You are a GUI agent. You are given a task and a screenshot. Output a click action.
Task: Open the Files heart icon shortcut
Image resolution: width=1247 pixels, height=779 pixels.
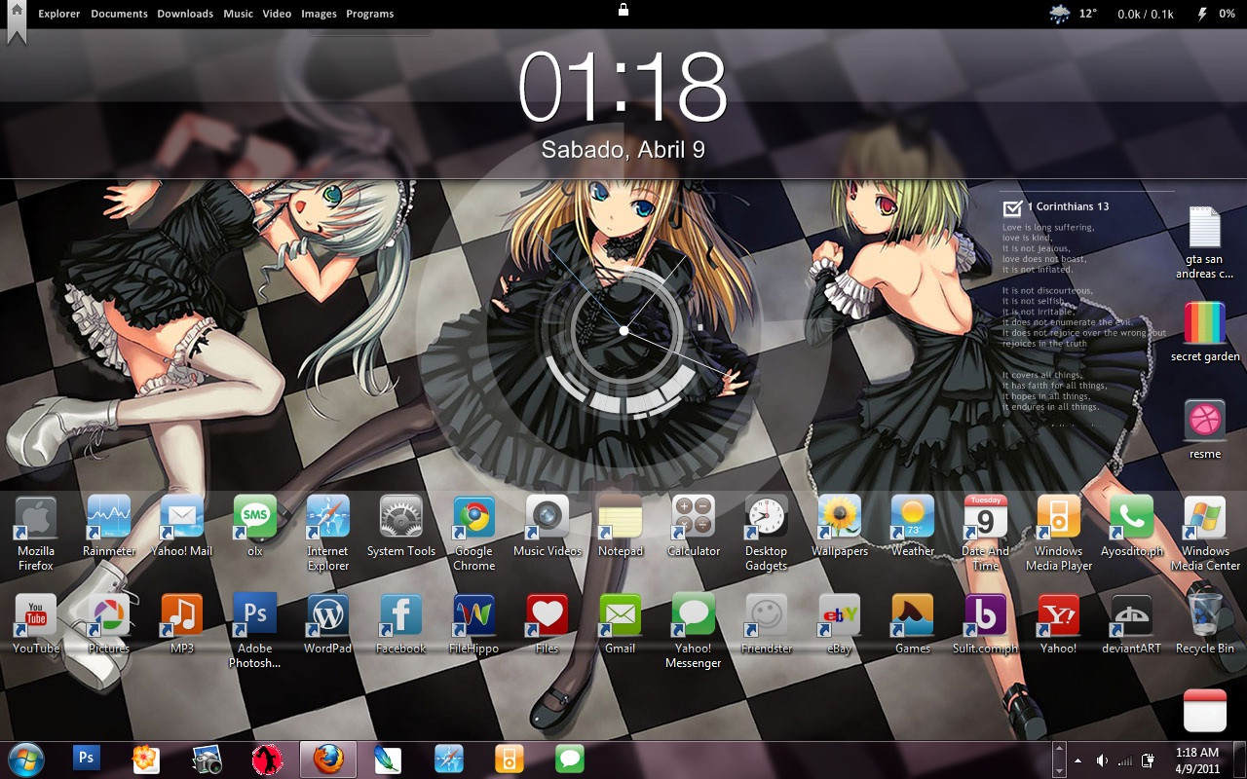pos(548,614)
